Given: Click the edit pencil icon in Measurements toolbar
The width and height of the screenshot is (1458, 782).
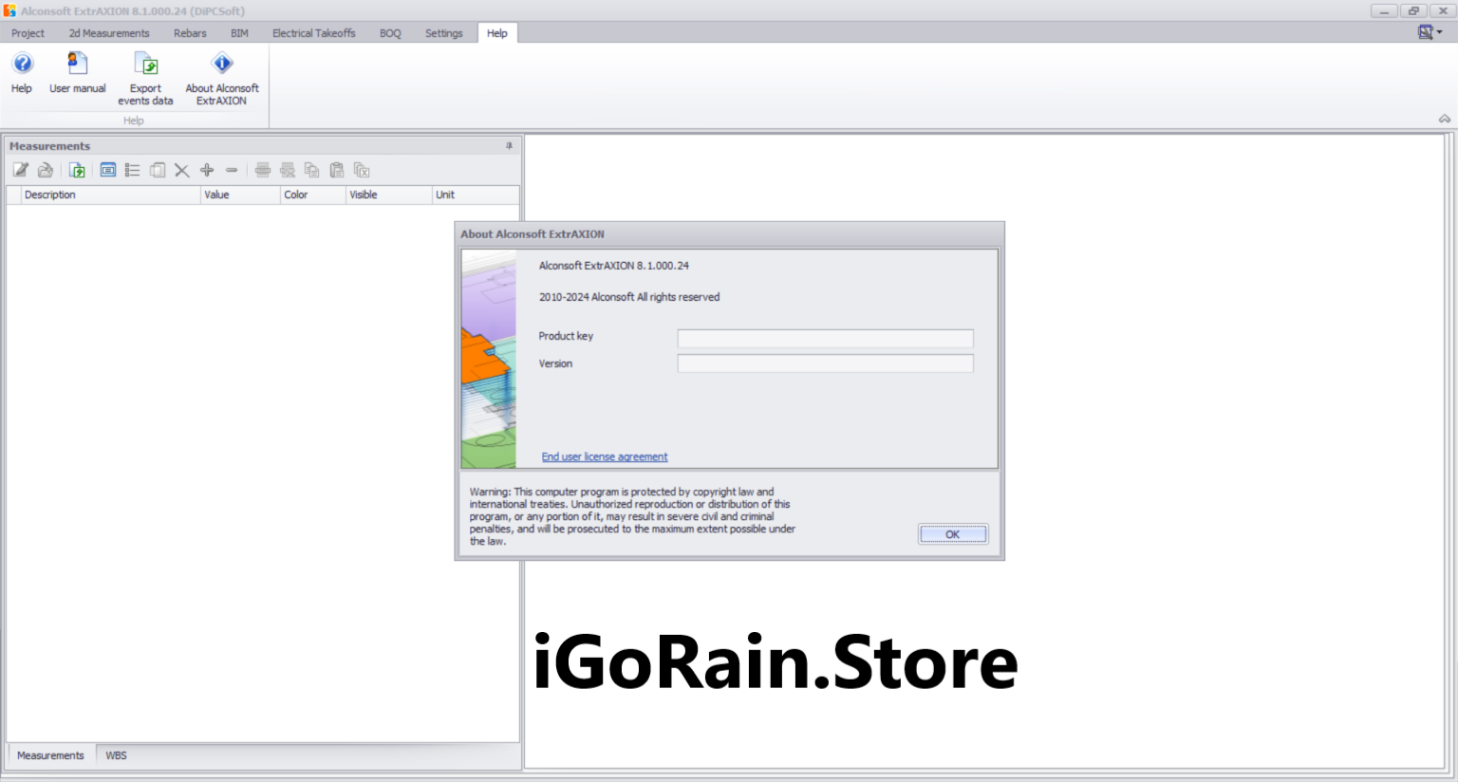Looking at the screenshot, I should click(x=20, y=171).
